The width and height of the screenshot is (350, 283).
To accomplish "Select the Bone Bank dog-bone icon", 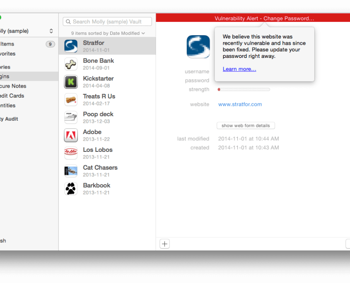I will pos(70,64).
